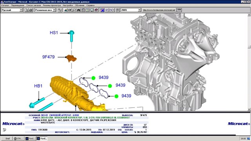The height and width of the screenshot is (141, 251).
Task: Click the magnifying glass toolbar icon
Action: (74, 10)
